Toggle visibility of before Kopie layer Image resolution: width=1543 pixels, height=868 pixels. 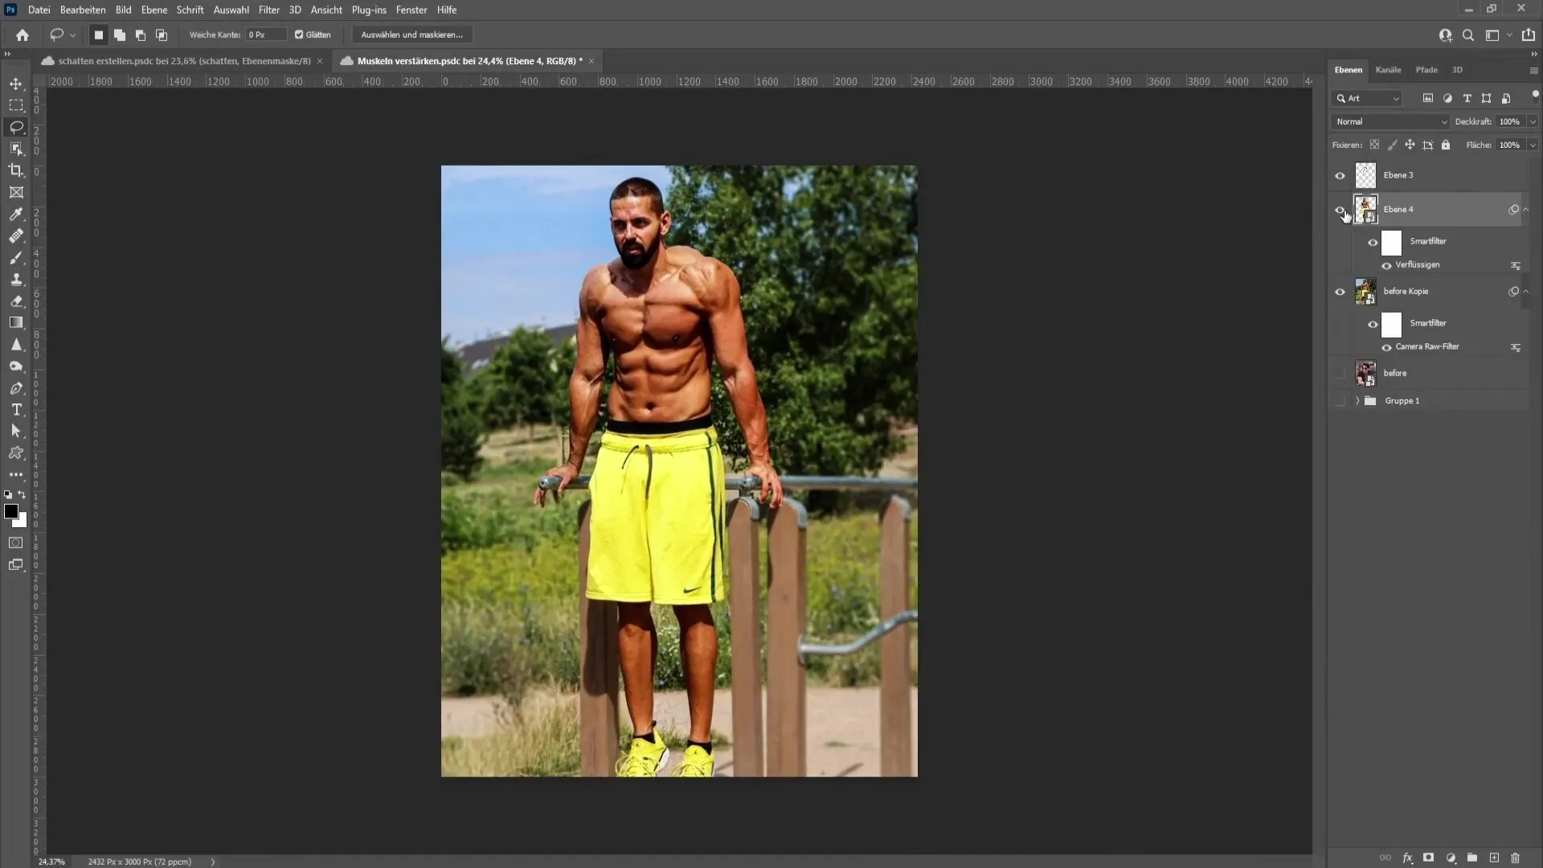(x=1340, y=292)
